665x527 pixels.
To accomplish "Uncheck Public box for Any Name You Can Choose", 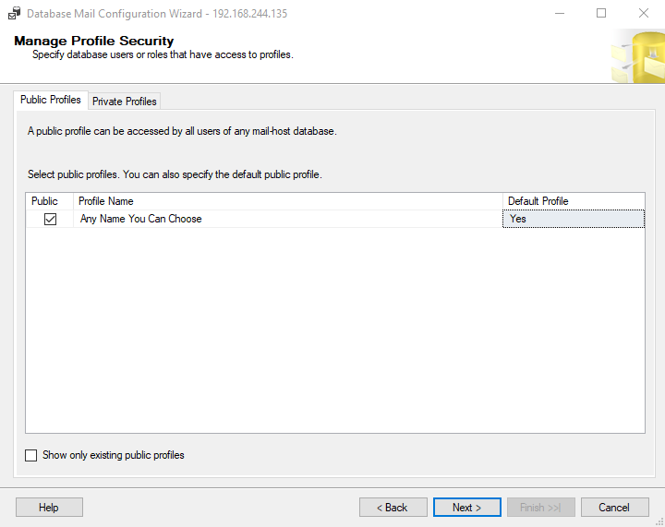I will pyautogui.click(x=50, y=219).
